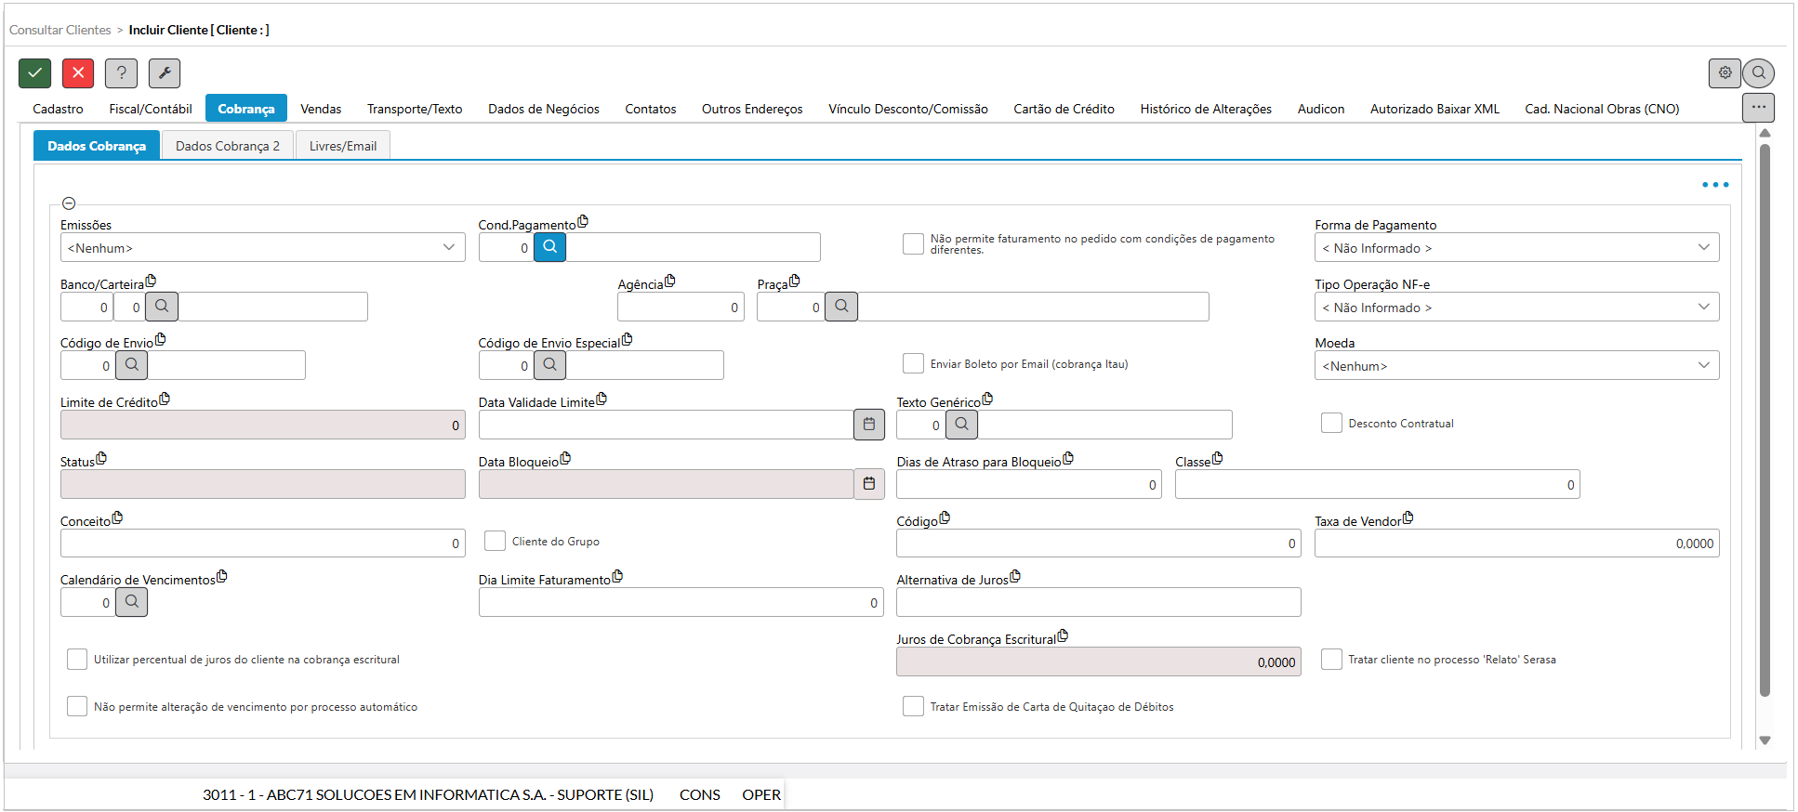Click the Alternativa de Juros input field
The height and width of the screenshot is (812, 1798).
coord(1097,603)
